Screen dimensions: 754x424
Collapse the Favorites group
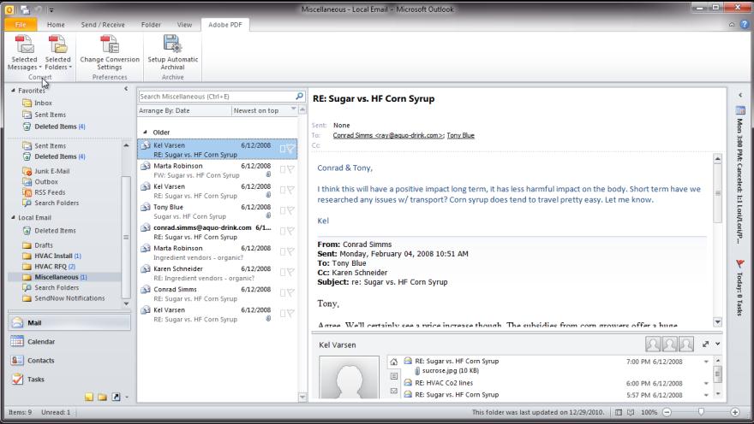13,90
